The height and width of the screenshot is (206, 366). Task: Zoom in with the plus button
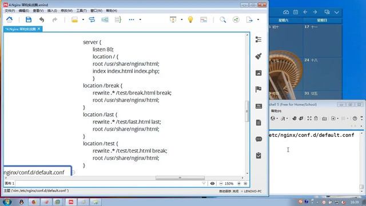(239, 184)
